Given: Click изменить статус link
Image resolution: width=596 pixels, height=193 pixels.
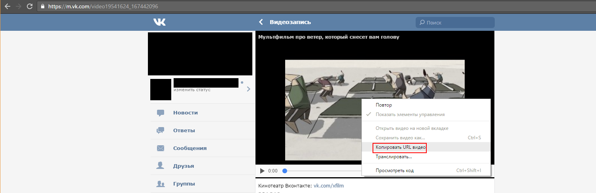Looking at the screenshot, I should (192, 90).
